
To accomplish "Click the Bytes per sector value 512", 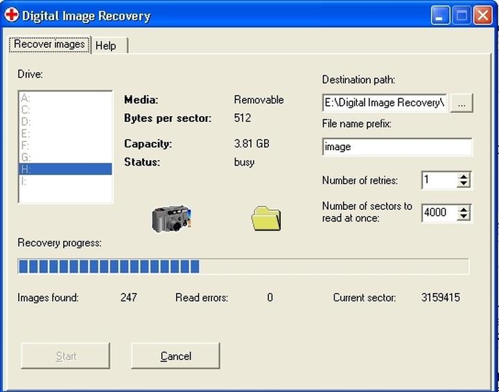I will [243, 118].
